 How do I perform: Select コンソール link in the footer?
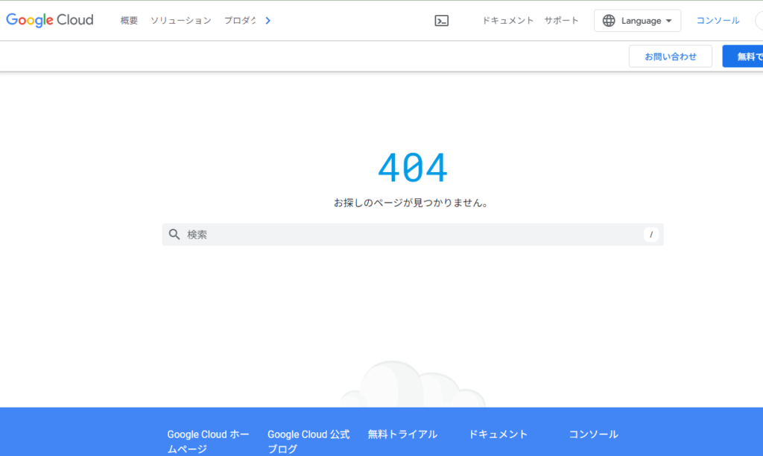click(593, 434)
